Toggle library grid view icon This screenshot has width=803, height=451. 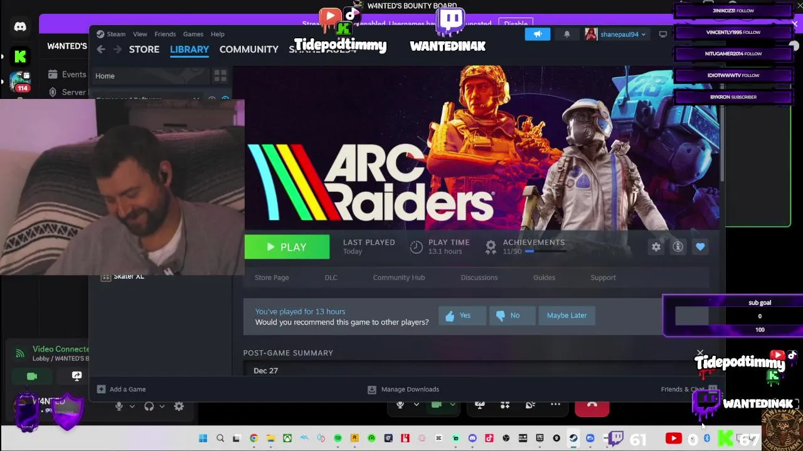220,76
